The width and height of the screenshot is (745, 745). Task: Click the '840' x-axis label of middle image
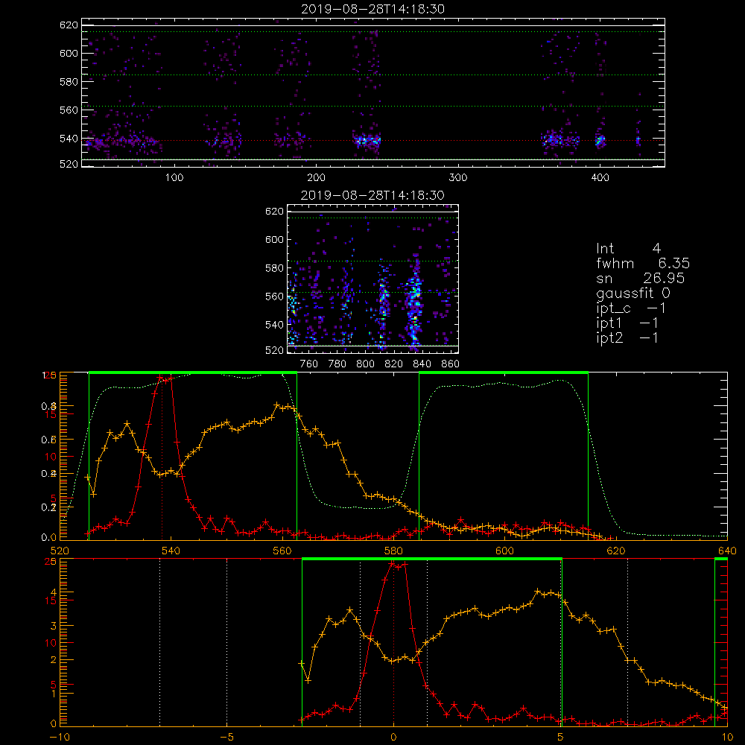click(422, 364)
